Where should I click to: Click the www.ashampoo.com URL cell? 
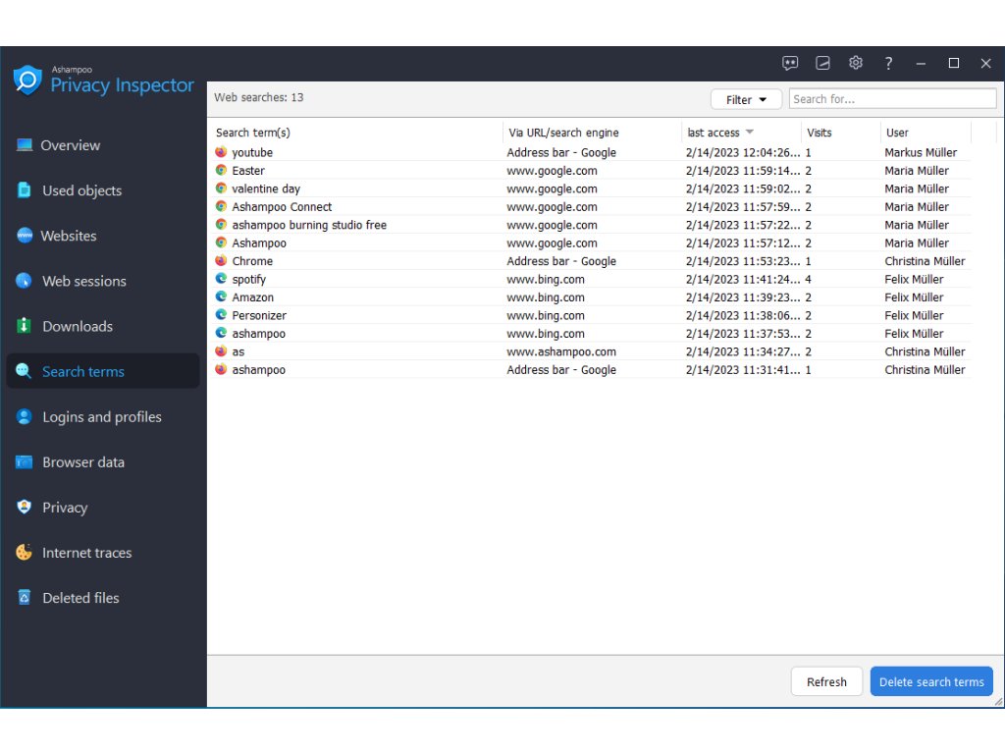point(561,351)
